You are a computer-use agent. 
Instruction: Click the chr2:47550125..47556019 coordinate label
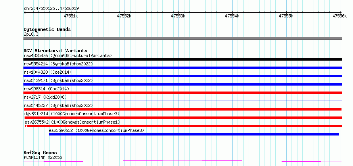pos(51,9)
